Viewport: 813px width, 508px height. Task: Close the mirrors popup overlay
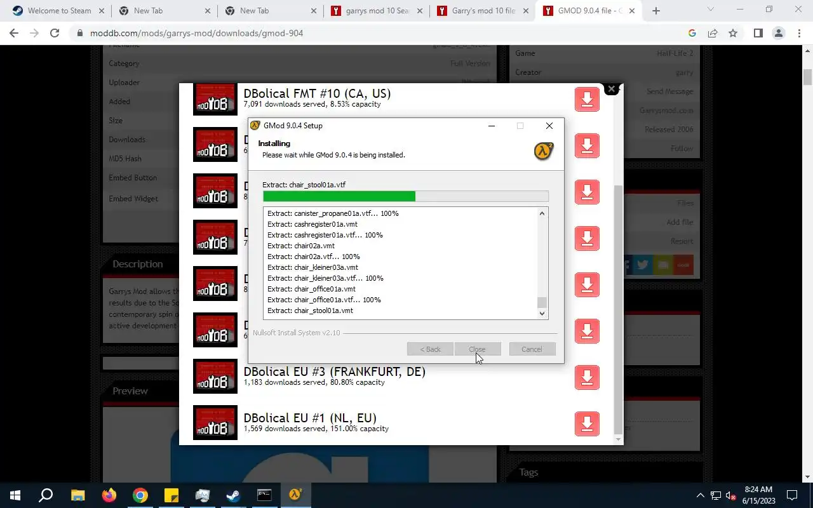[x=612, y=89]
